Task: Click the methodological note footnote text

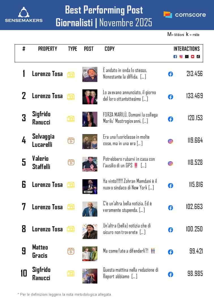Action: point(65,294)
